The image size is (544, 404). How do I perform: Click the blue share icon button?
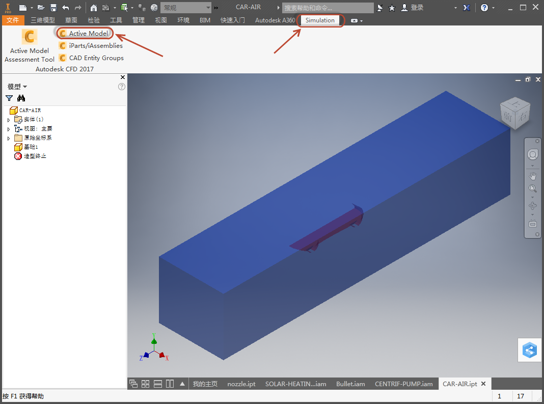point(529,350)
